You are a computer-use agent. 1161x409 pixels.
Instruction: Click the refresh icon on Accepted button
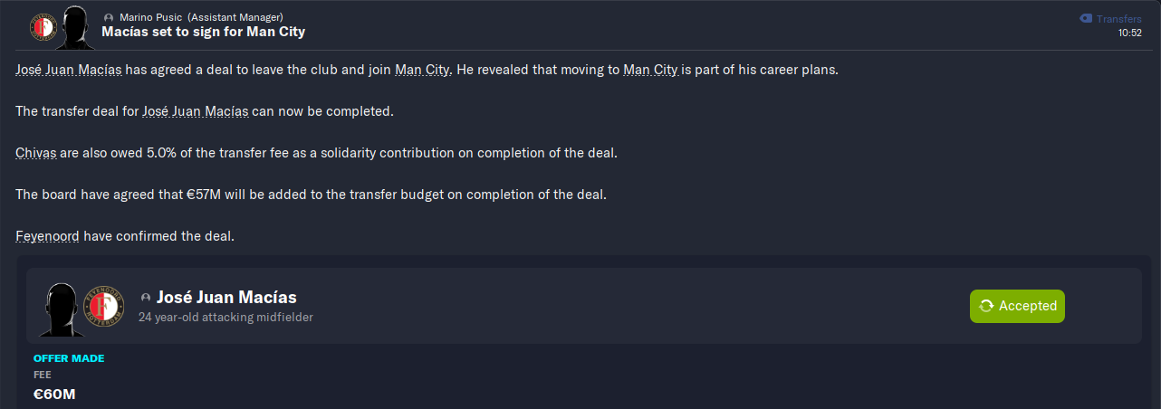pyautogui.click(x=986, y=306)
